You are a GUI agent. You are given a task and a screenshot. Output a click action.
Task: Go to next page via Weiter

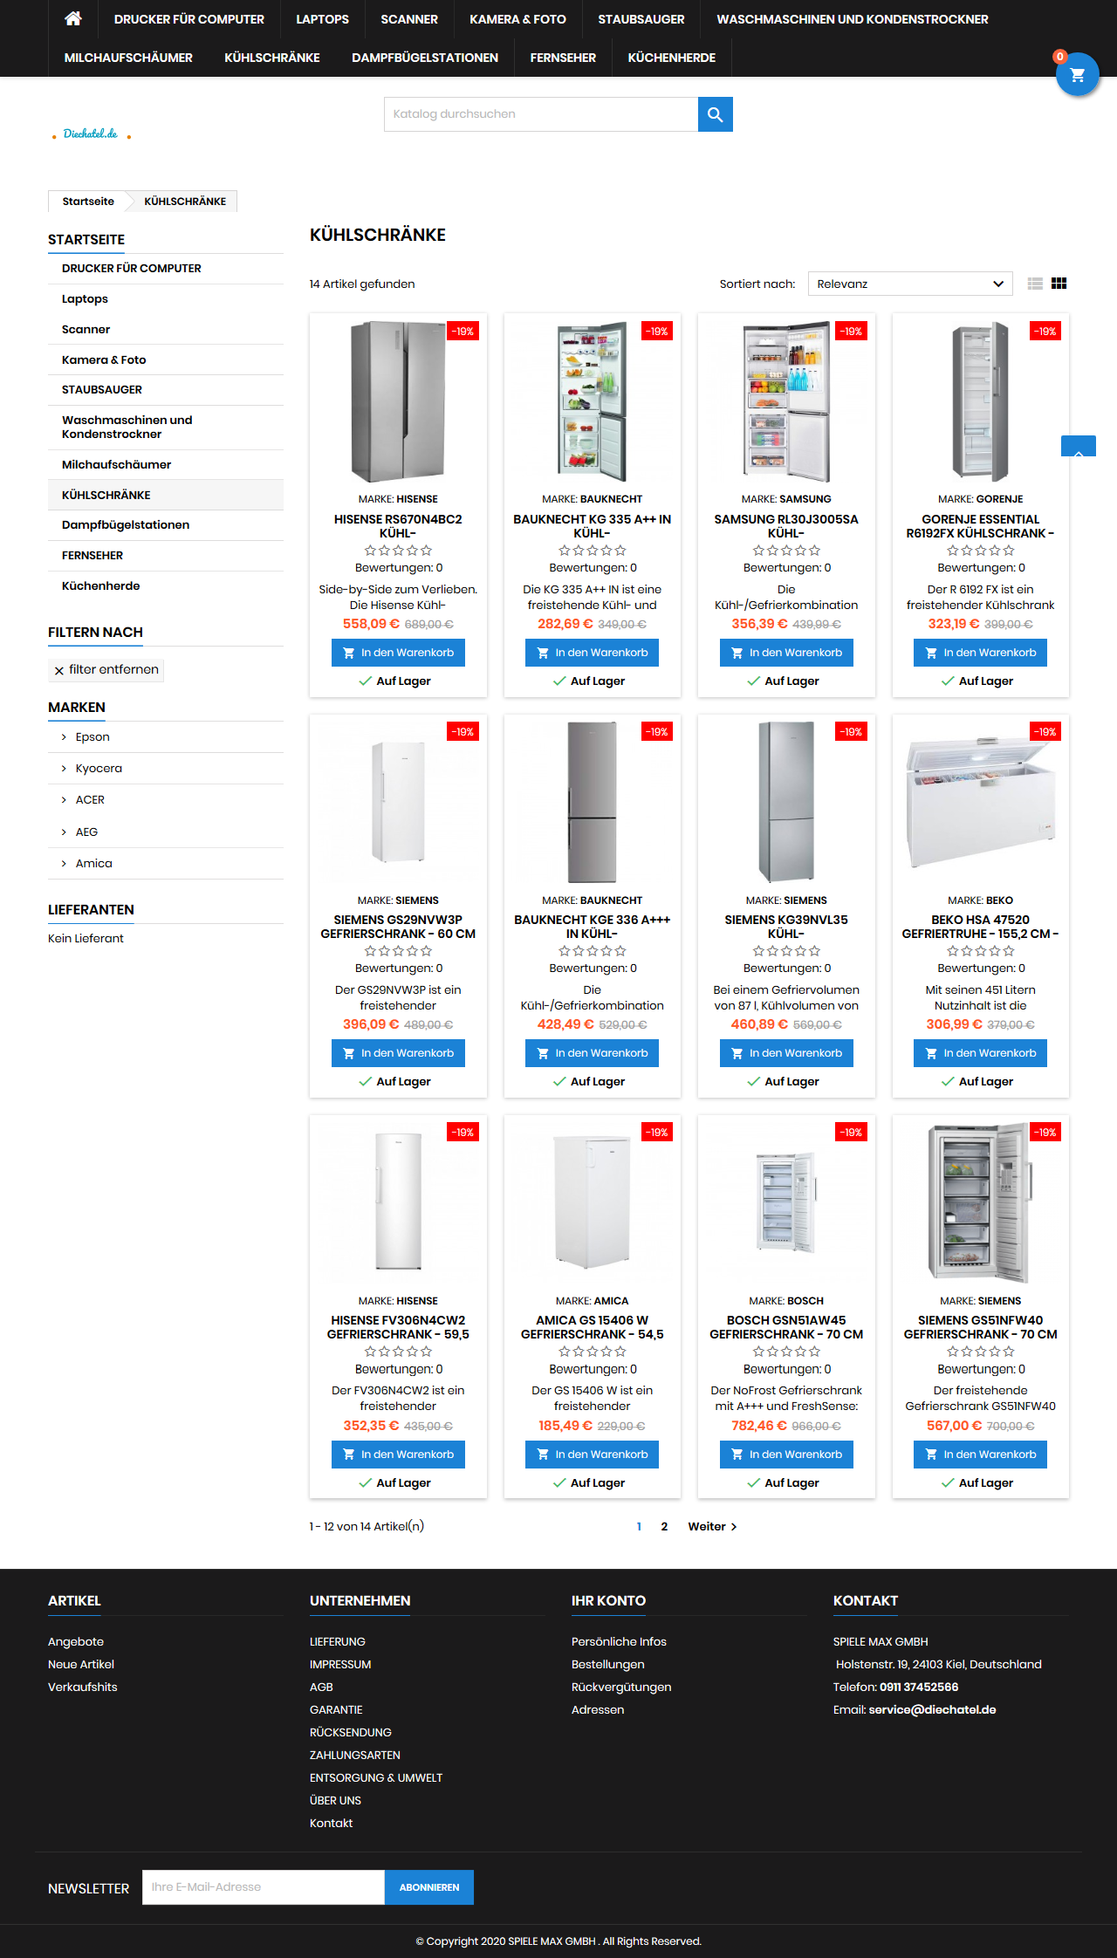[x=712, y=1526]
